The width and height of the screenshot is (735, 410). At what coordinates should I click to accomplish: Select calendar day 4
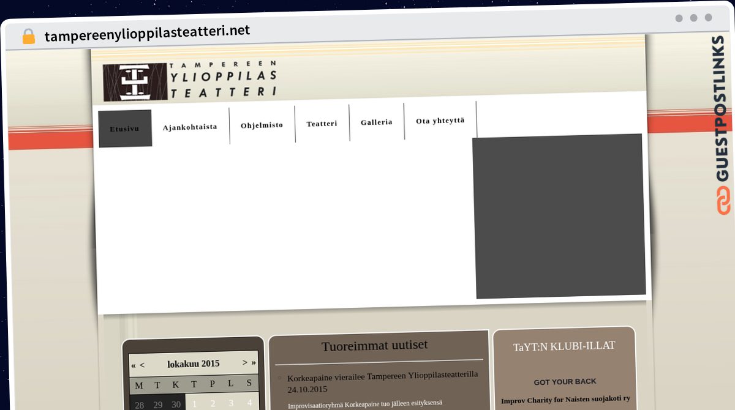click(x=249, y=402)
